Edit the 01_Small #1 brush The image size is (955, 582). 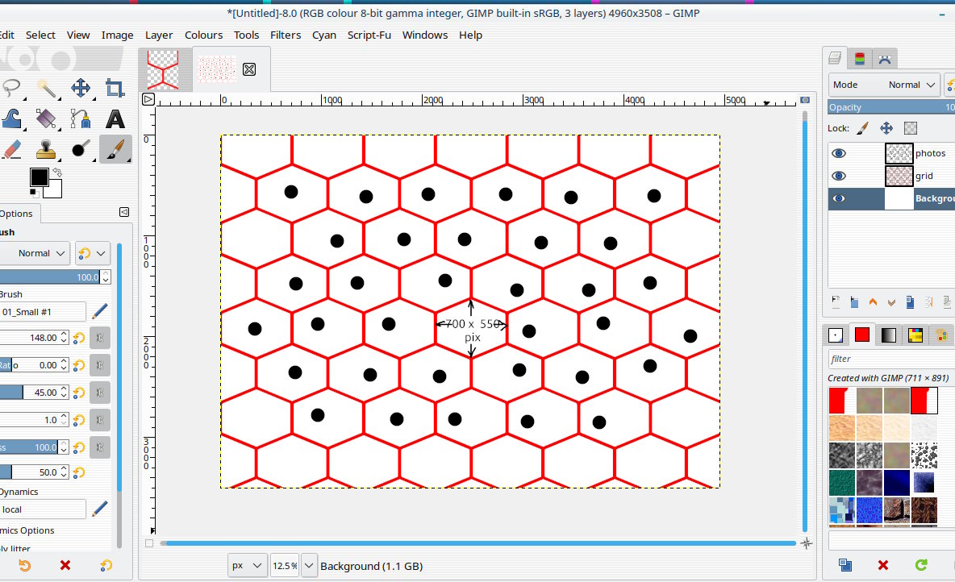[100, 311]
